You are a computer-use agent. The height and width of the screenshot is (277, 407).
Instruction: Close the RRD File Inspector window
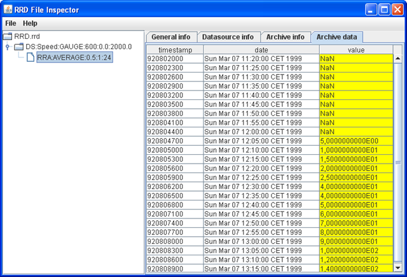(x=397, y=10)
